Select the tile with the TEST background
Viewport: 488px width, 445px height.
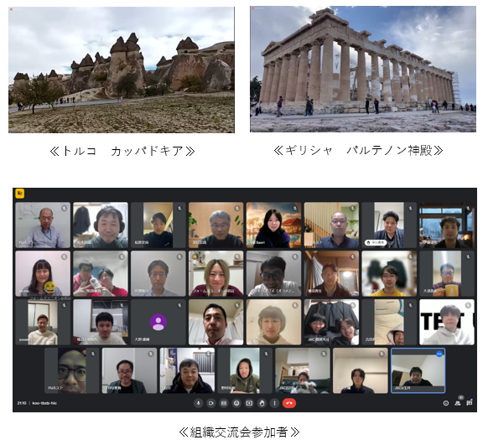tap(447, 322)
